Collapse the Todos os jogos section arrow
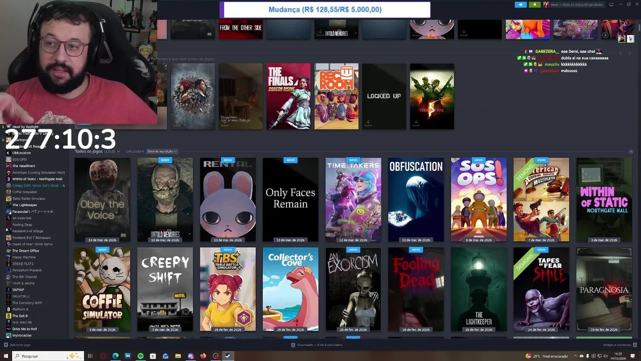 [x=631, y=151]
